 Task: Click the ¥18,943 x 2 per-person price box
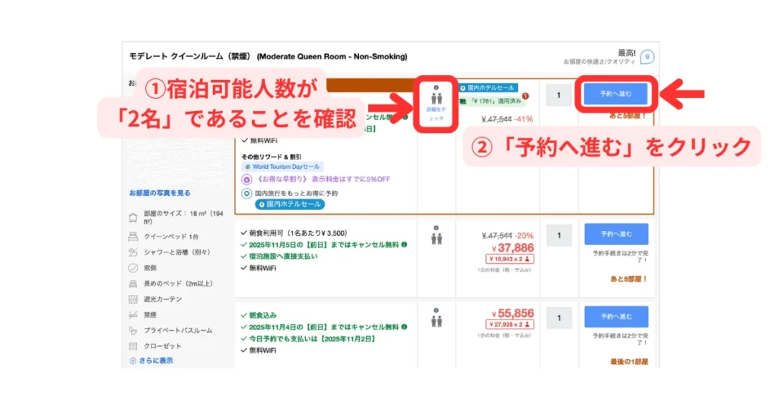(x=510, y=259)
